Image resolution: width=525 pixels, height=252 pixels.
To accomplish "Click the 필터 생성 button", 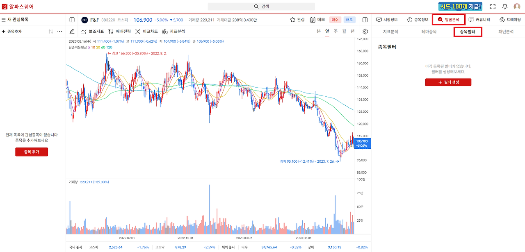I will [448, 82].
